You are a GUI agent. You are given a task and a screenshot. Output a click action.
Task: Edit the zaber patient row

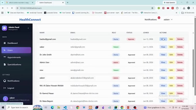click(x=171, y=47)
